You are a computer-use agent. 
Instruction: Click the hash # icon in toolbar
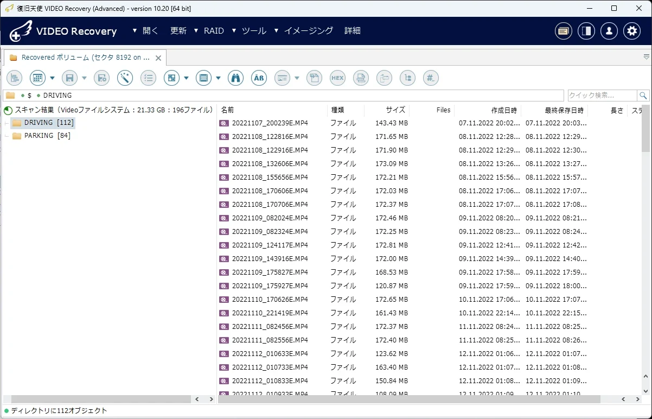(x=431, y=78)
